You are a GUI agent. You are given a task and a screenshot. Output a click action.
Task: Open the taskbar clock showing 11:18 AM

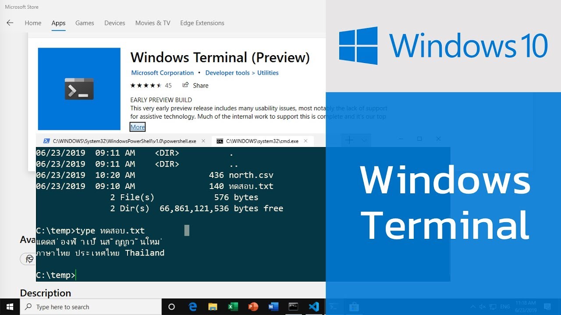point(526,307)
